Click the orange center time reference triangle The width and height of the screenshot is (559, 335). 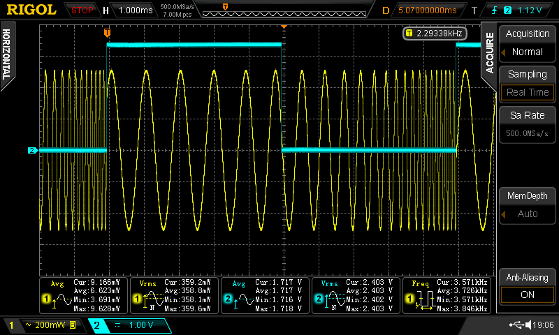click(x=284, y=27)
